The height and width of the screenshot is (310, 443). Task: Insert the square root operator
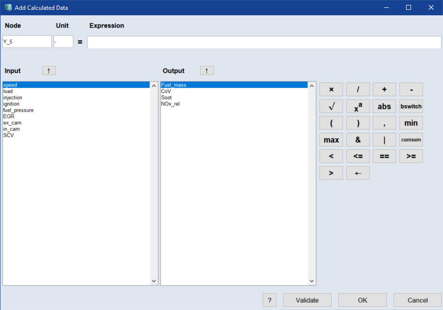331,106
